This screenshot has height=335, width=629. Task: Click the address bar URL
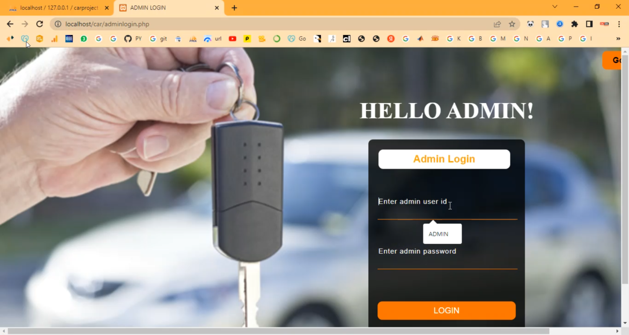107,24
